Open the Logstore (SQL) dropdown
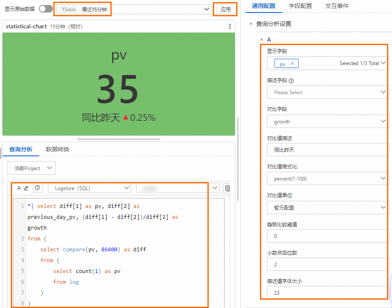The image size is (392, 308). 90,188
